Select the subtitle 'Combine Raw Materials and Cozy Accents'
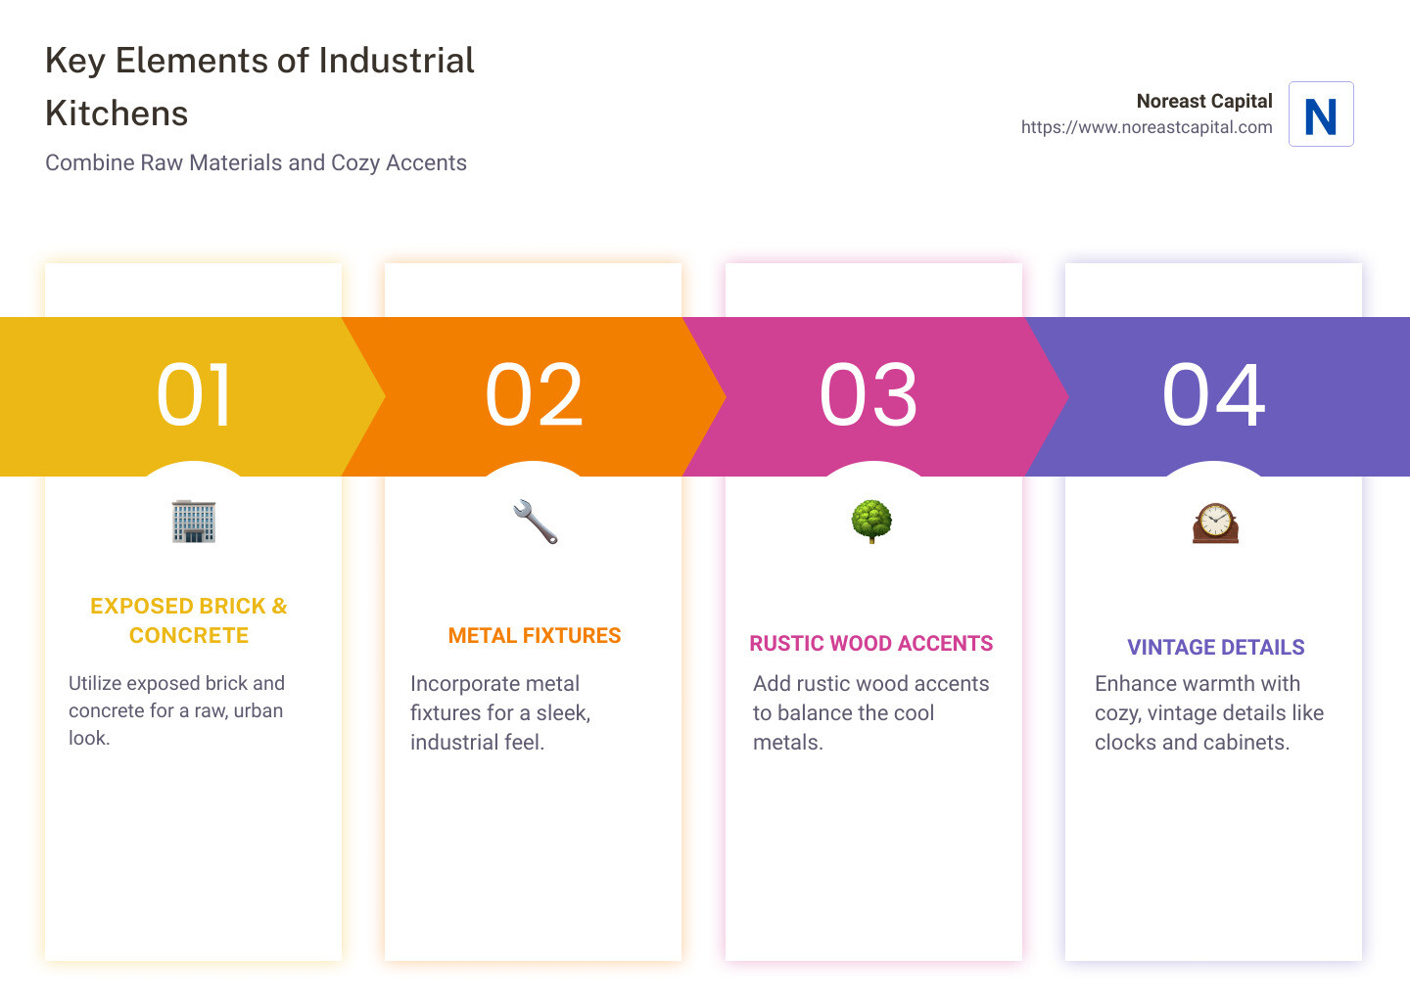Viewport: 1410px width, 1002px height. 256,162
